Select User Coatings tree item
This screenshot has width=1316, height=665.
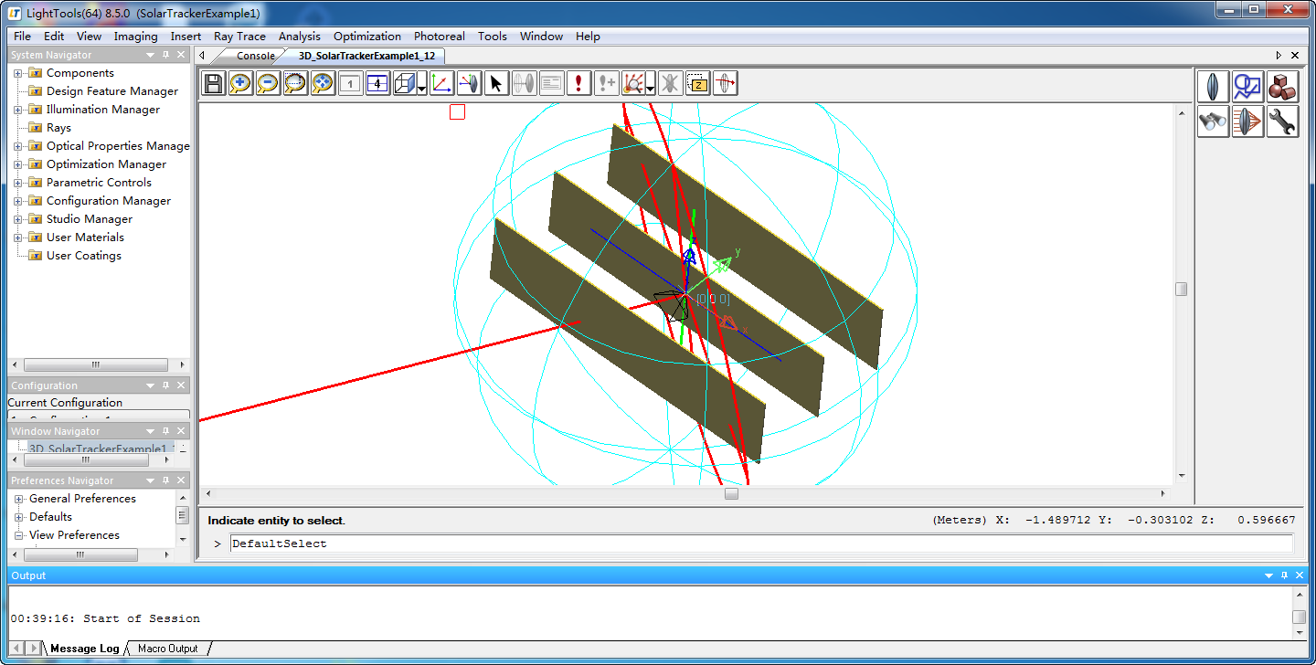[84, 256]
